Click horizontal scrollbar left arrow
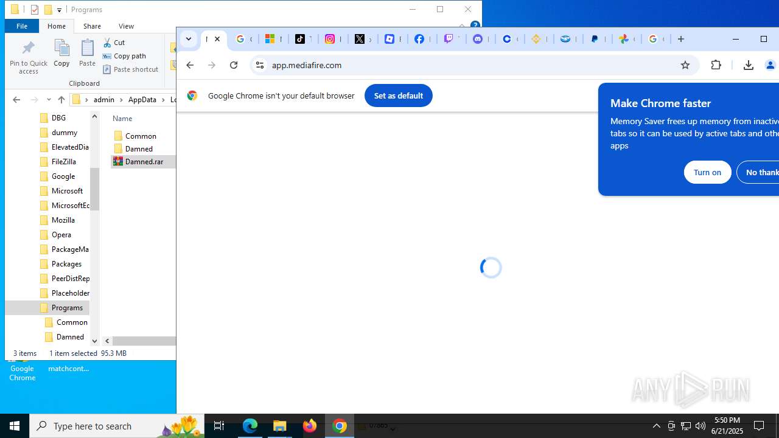 coord(107,341)
